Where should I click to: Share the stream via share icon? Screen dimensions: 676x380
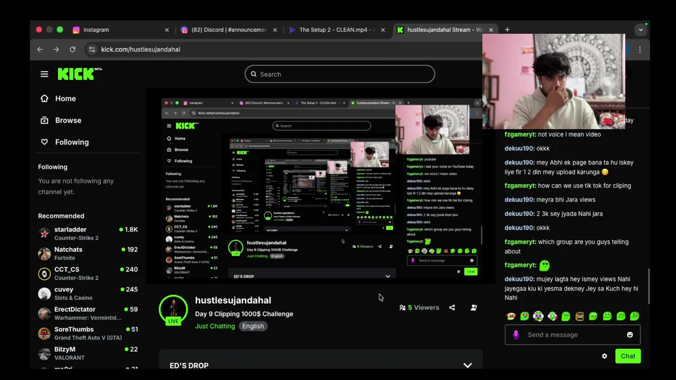(452, 307)
